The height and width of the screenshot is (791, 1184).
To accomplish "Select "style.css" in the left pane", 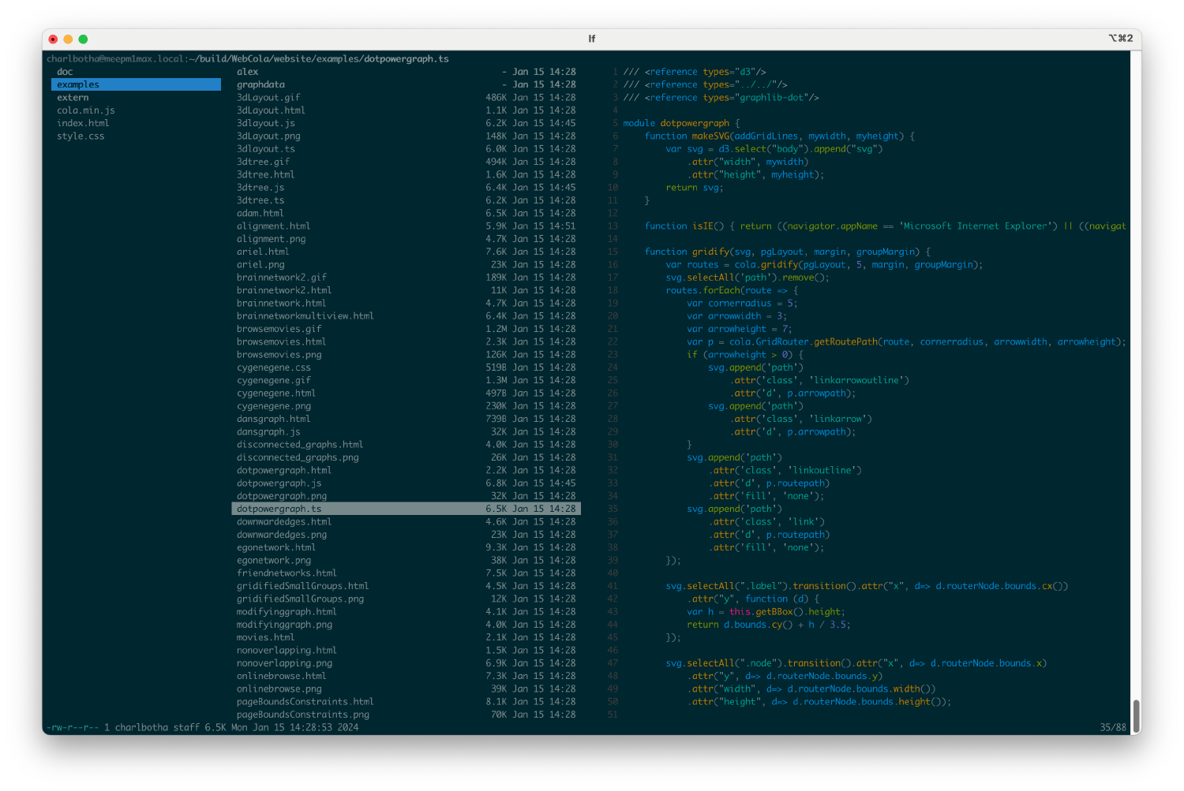I will (x=80, y=136).
